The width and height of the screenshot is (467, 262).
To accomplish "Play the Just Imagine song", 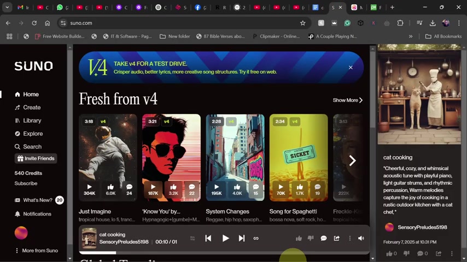I will tap(89, 189).
